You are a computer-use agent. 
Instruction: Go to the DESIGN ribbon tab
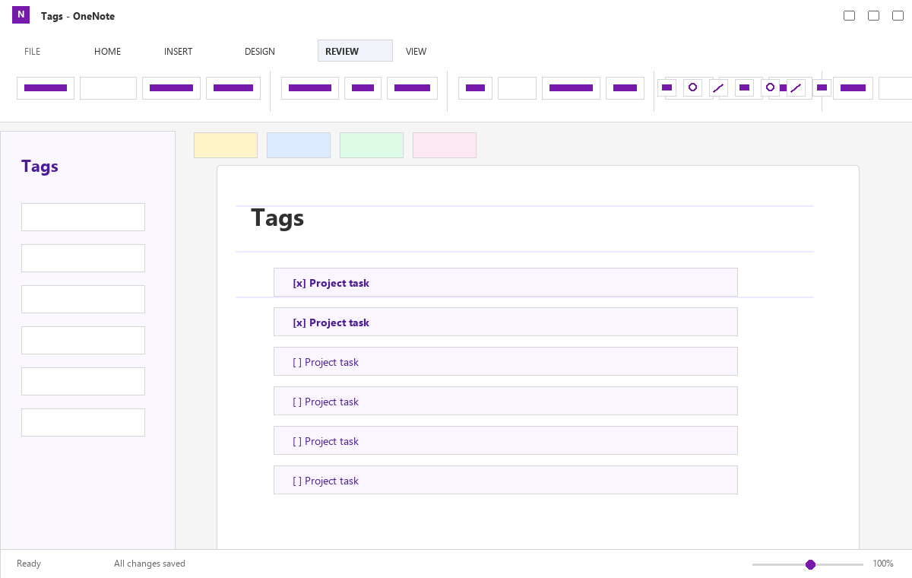click(260, 52)
